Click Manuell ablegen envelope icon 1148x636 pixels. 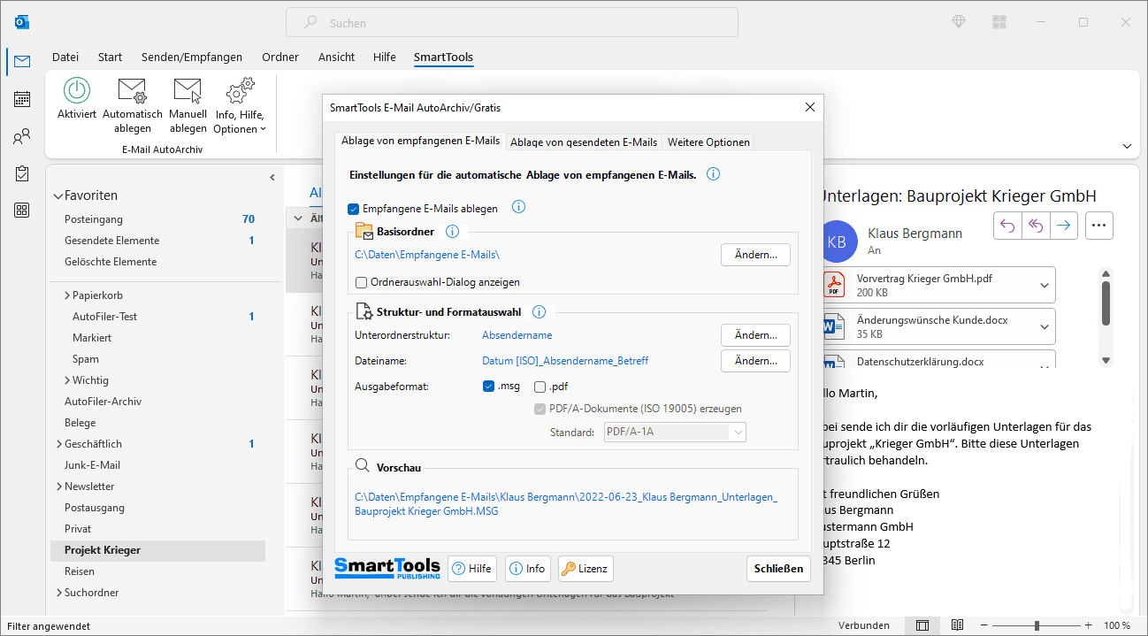188,91
